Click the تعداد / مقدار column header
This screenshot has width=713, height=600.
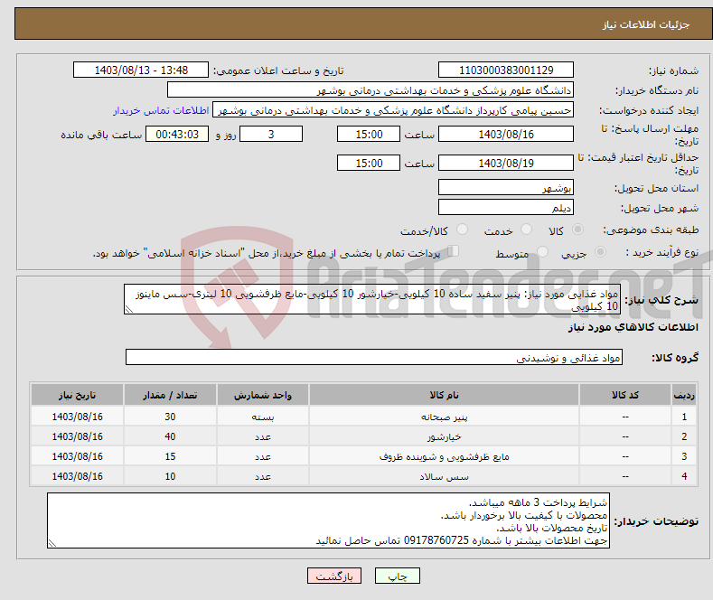(x=170, y=395)
